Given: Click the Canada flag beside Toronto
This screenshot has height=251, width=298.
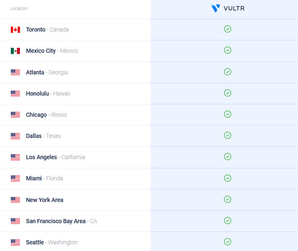Looking at the screenshot, I should pyautogui.click(x=15, y=30).
